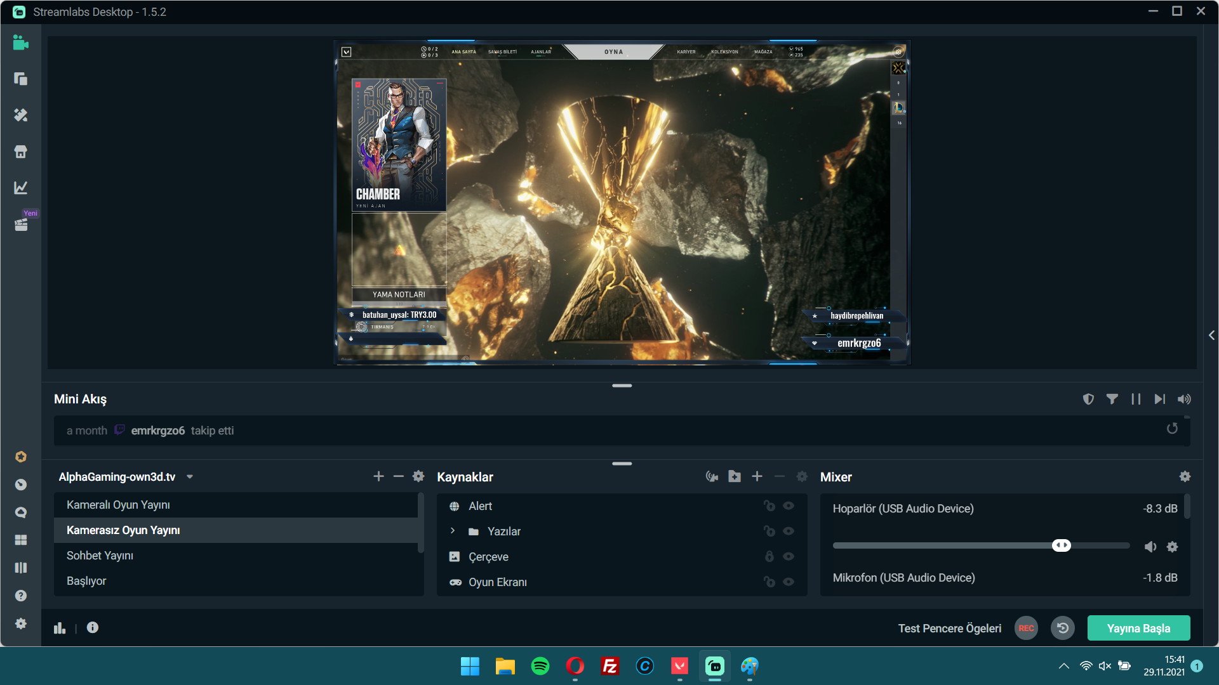Viewport: 1219px width, 685px height.
Task: Click the minus icon in the Kaynaklar header
Action: pos(780,476)
